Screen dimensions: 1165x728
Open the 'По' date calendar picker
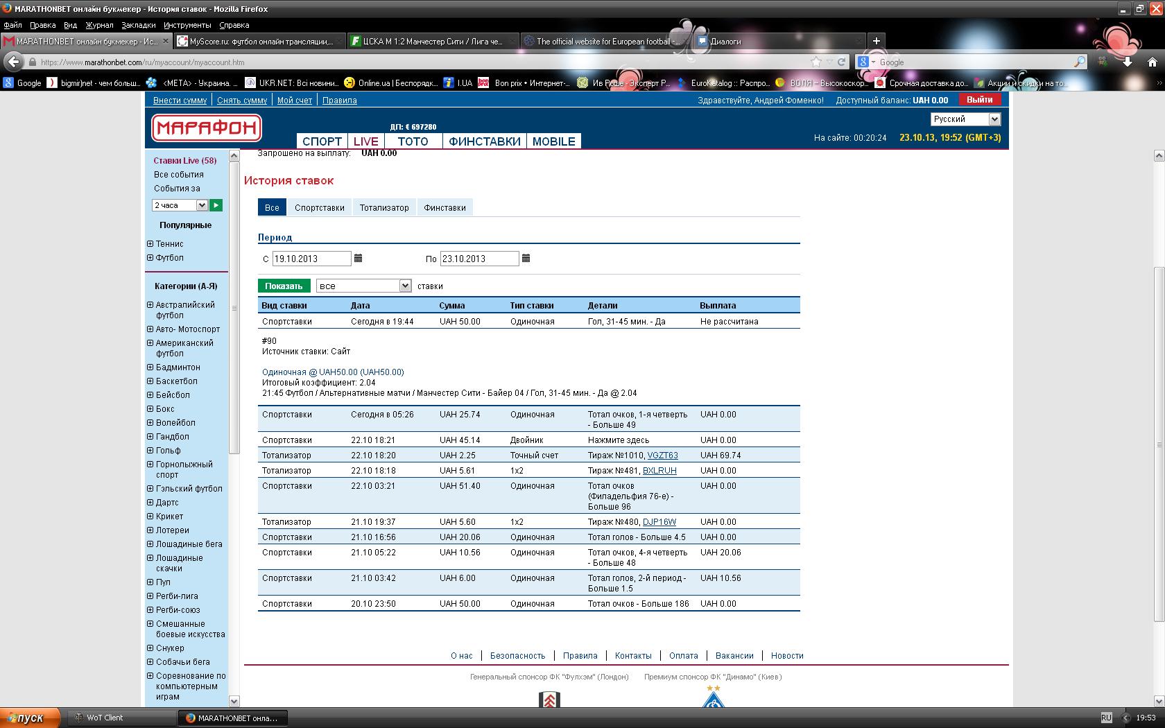[x=526, y=259]
